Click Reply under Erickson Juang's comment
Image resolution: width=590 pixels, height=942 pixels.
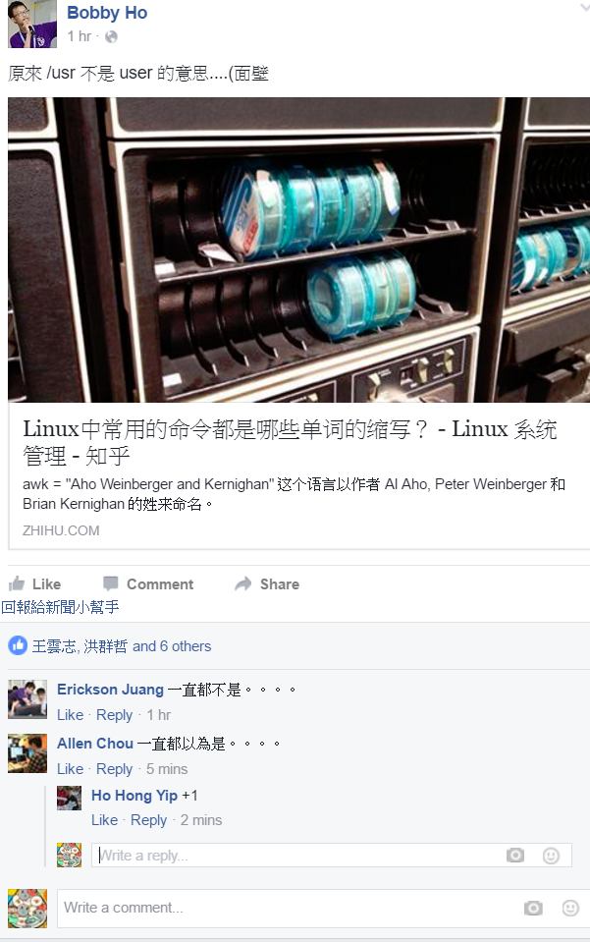[114, 715]
